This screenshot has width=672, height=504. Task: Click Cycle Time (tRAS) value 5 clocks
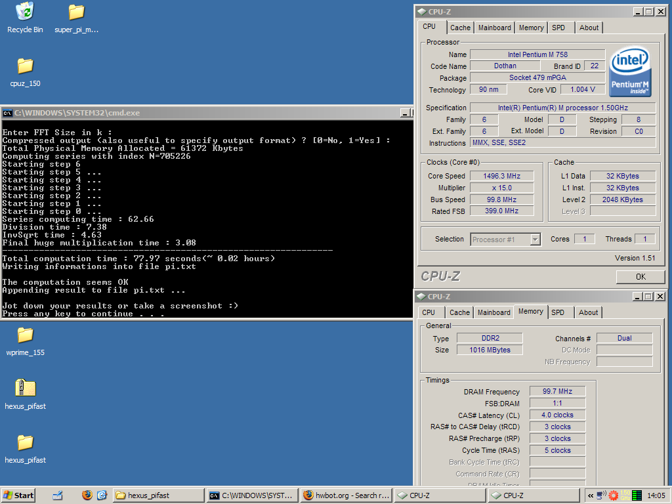click(557, 450)
